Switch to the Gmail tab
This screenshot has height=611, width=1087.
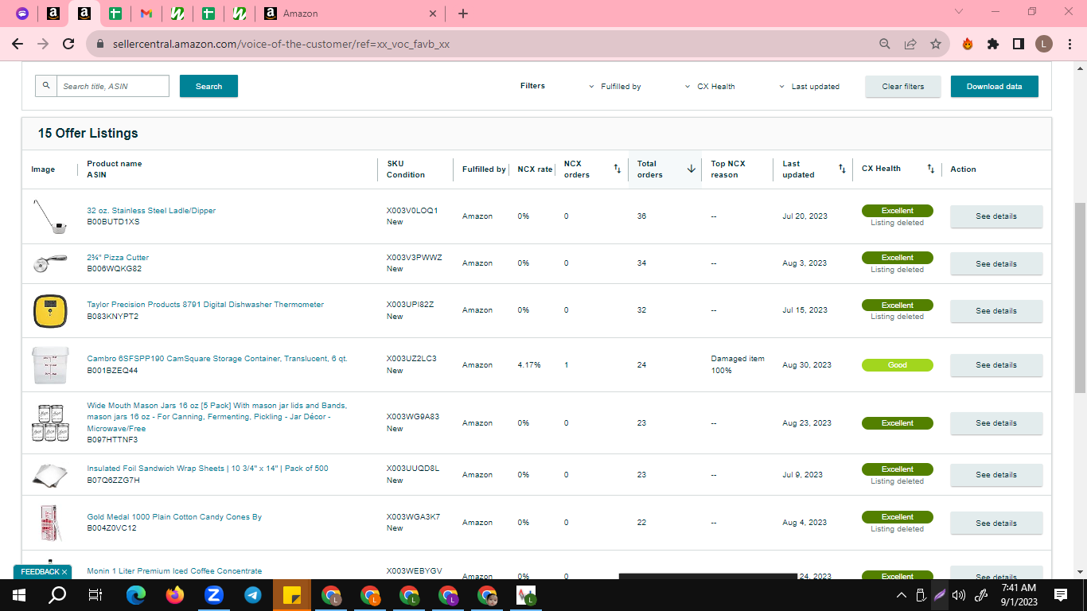[x=146, y=14]
